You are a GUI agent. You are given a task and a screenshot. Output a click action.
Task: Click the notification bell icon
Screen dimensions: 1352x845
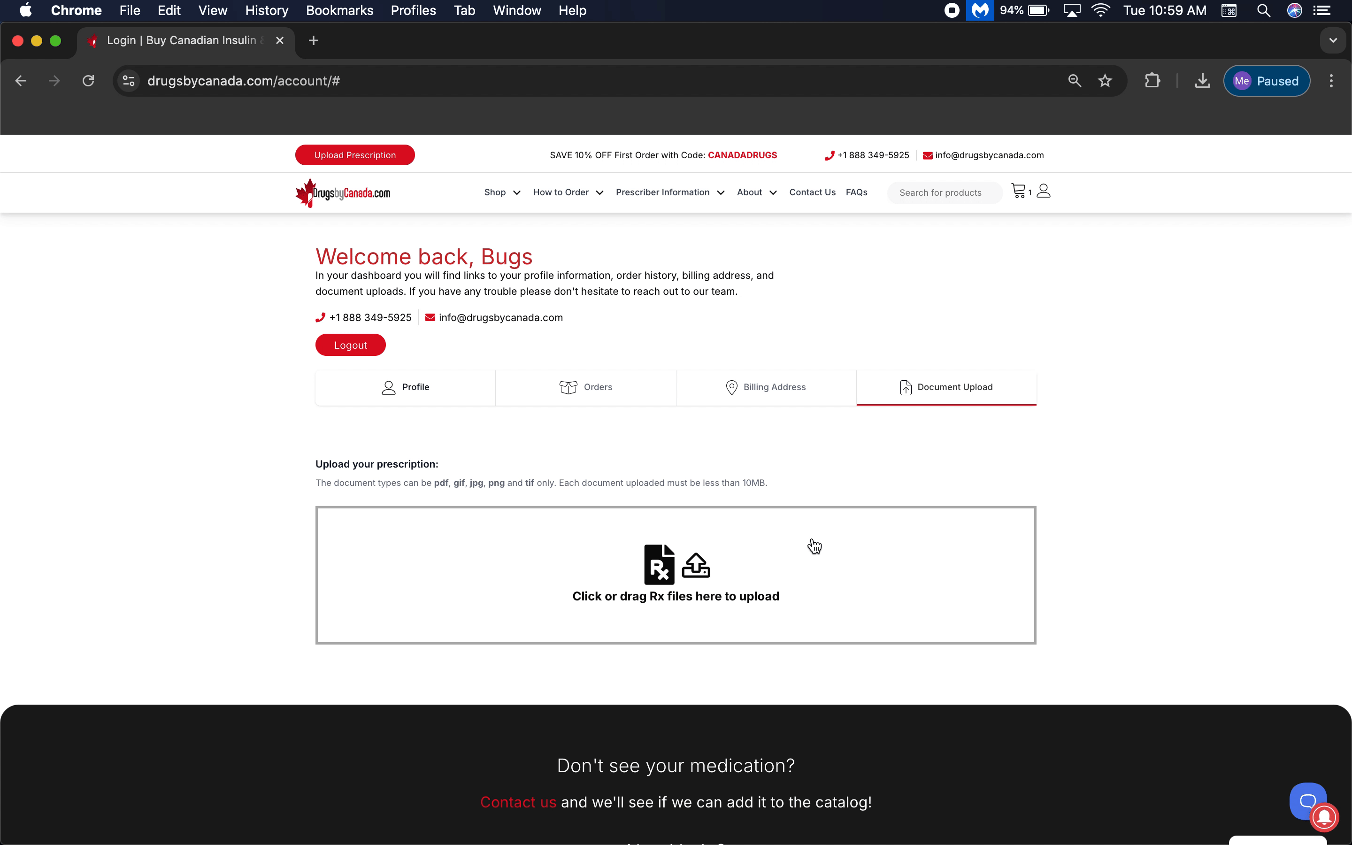click(1325, 817)
